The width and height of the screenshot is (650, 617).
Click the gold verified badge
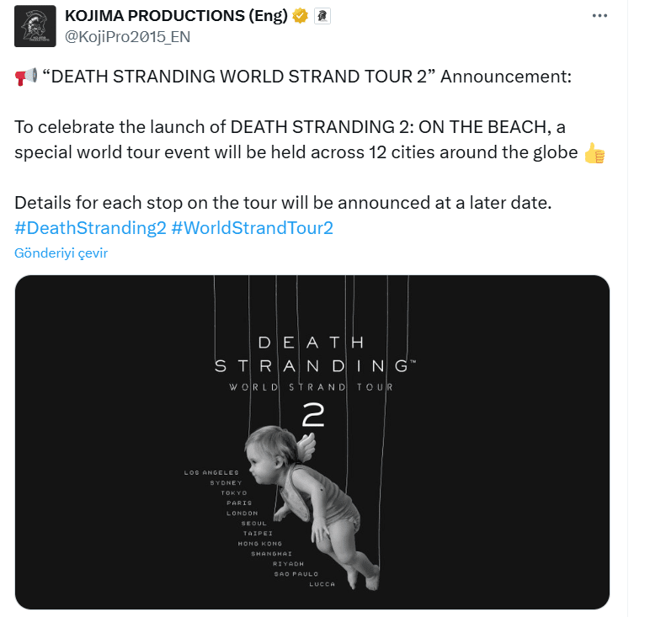click(300, 15)
